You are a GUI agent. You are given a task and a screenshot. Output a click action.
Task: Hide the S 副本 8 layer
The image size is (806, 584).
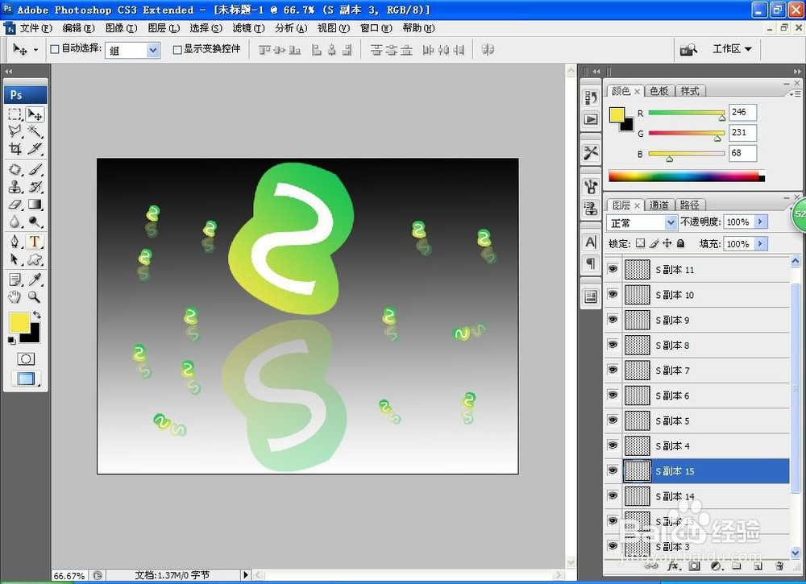click(613, 344)
